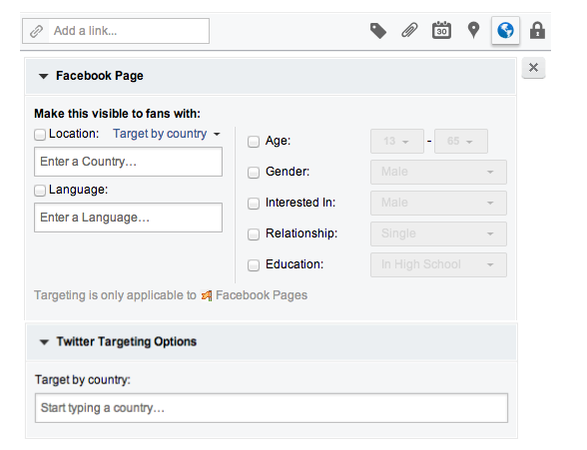This screenshot has width=587, height=450.
Task: Open the Interested In Male dropdown
Action: (438, 204)
